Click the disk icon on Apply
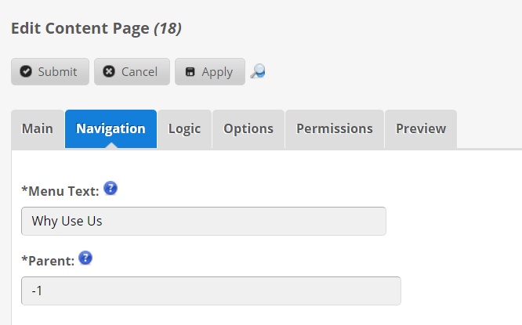Image resolution: width=522 pixels, height=325 pixels. [190, 72]
